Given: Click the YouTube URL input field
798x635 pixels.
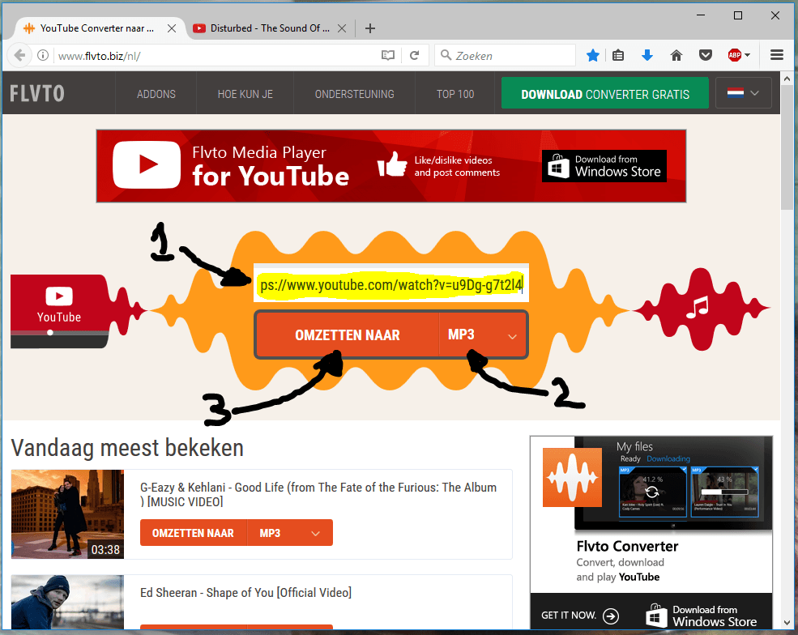Looking at the screenshot, I should (391, 284).
